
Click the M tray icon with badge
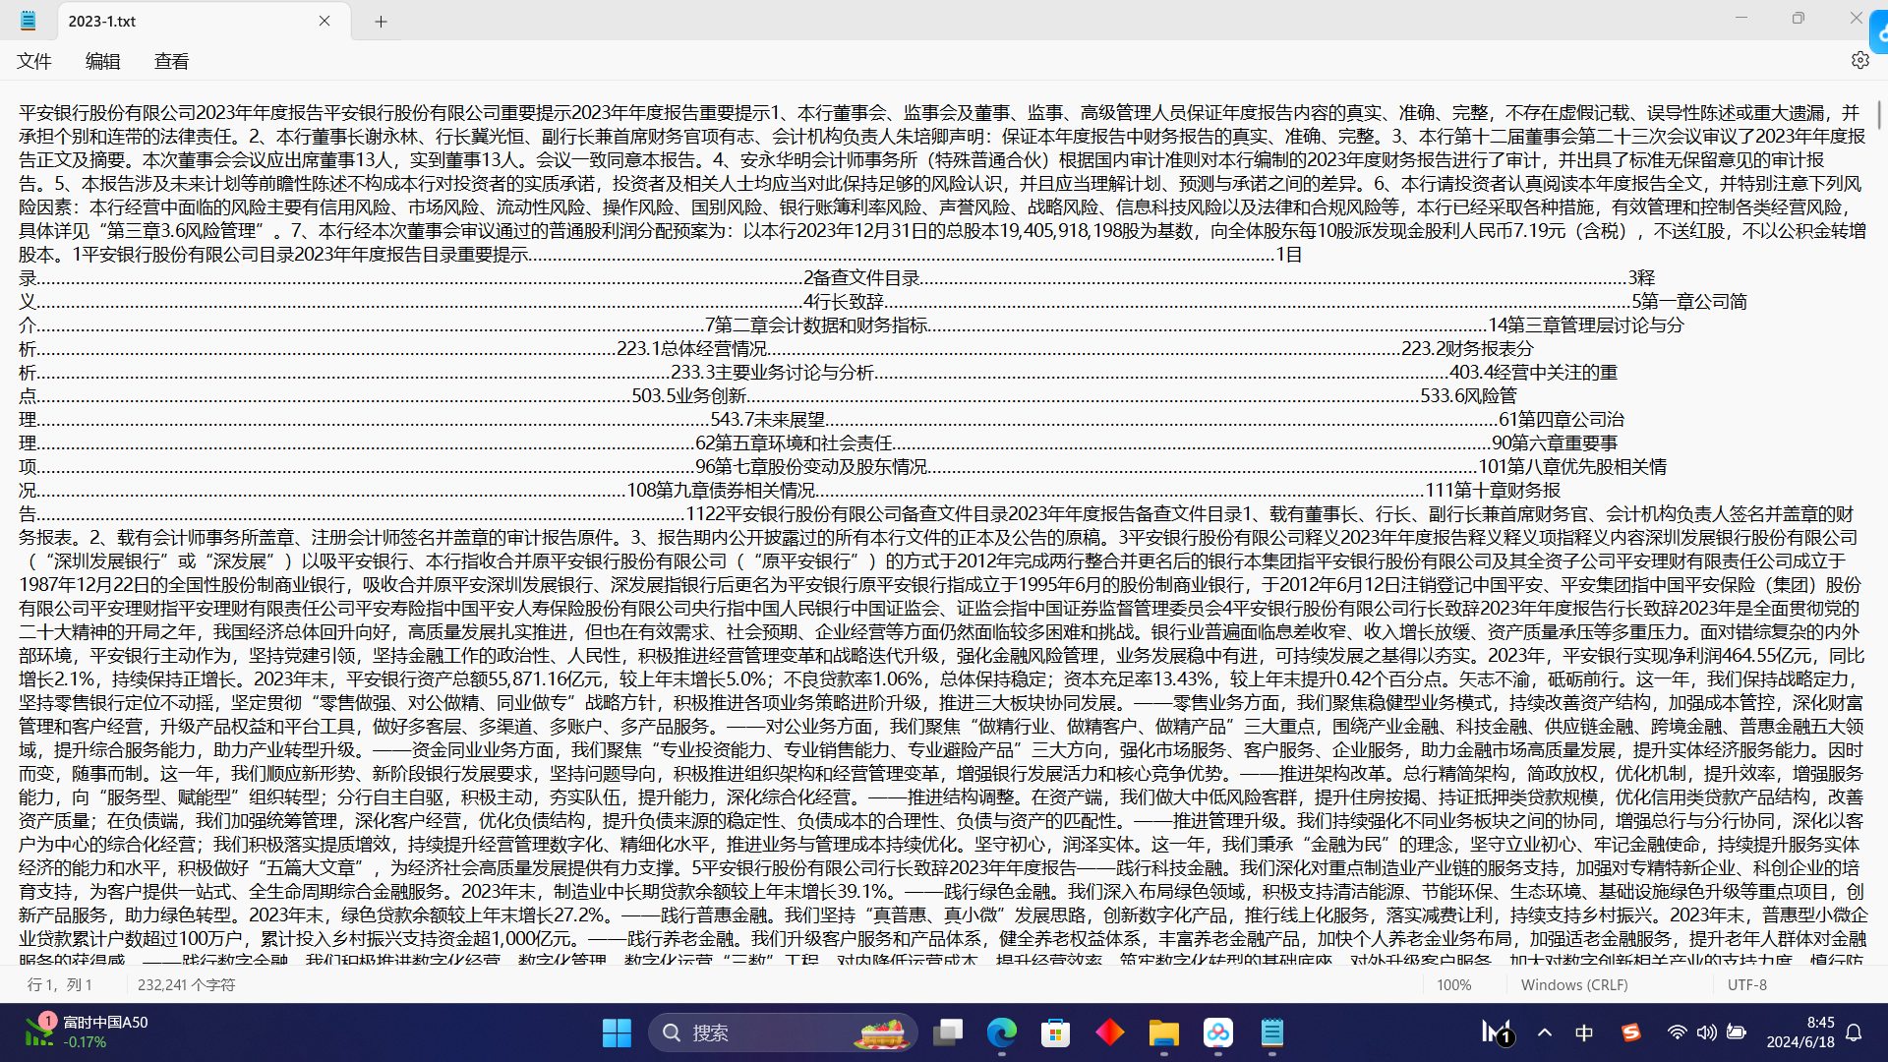click(1497, 1032)
